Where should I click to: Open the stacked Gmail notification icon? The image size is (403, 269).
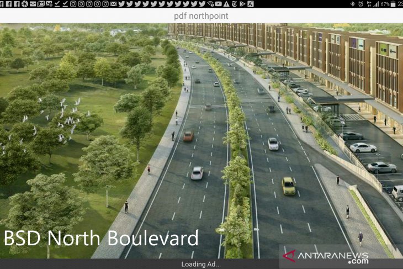41,4
